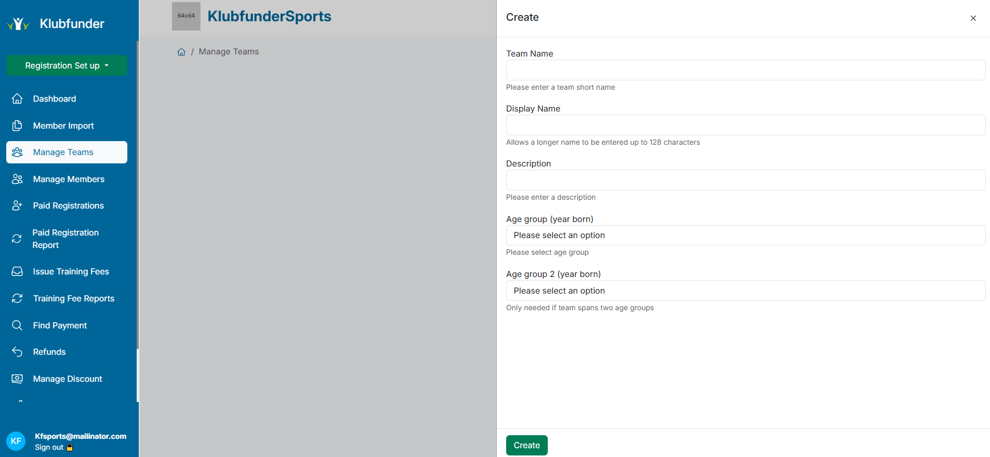Expand the Registration Set up dropdown
Image resolution: width=990 pixels, height=457 pixels.
coord(67,65)
